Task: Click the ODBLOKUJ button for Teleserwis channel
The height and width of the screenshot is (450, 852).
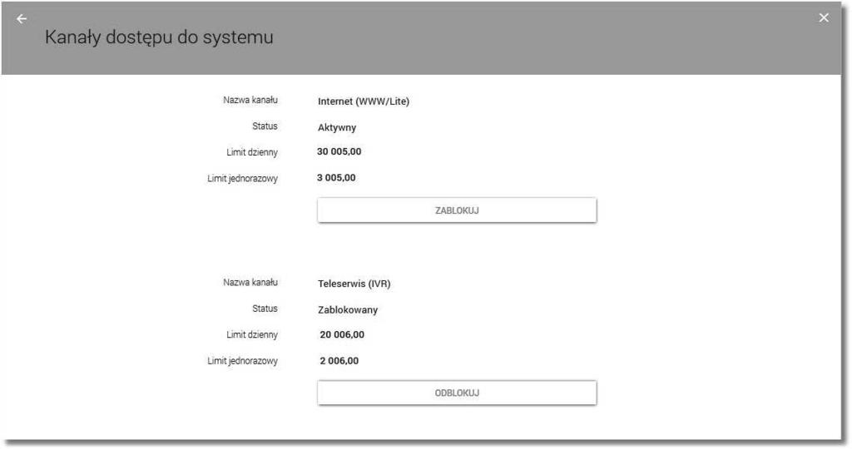Action: tap(457, 393)
